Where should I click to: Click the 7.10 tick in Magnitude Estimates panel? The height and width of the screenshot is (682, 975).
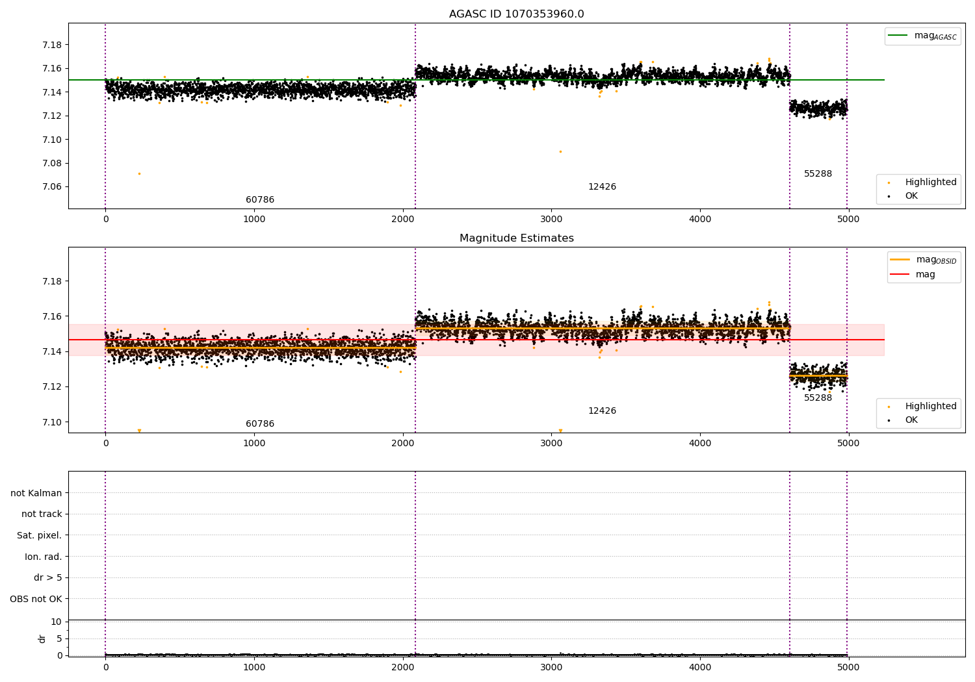pyautogui.click(x=52, y=422)
